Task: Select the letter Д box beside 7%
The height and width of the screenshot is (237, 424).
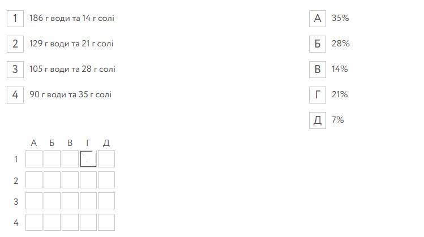Action: click(x=318, y=120)
